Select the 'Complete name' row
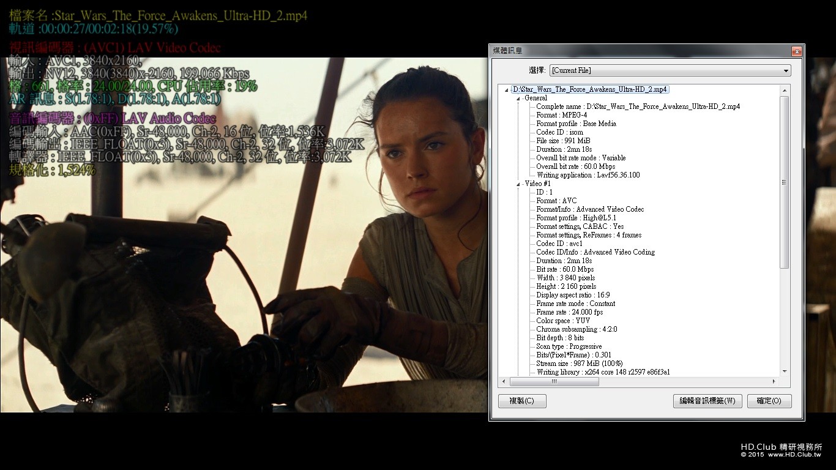The width and height of the screenshot is (836, 470). point(638,106)
